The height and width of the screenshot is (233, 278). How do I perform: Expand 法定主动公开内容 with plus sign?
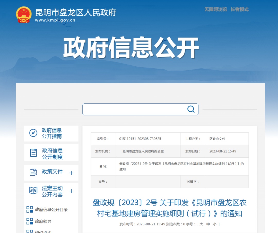point(71,191)
